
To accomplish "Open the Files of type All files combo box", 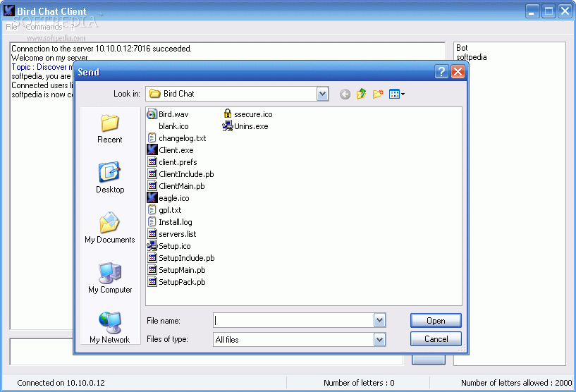I will tap(300, 339).
